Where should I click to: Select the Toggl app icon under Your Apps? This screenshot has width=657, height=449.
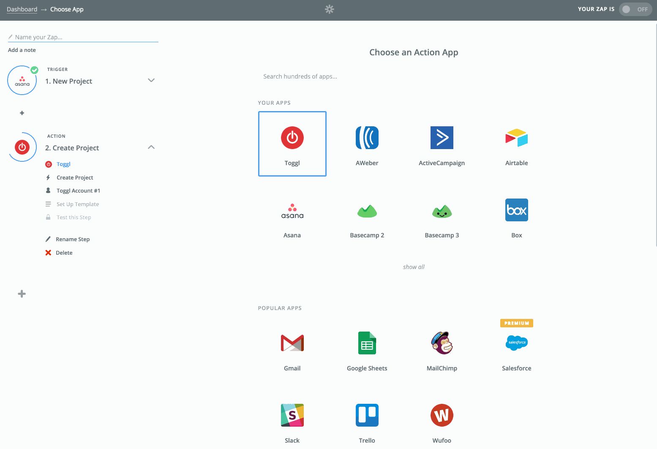pos(292,138)
